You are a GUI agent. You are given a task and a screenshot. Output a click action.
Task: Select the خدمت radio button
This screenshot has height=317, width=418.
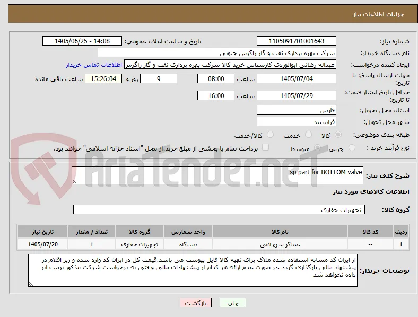coord(308,135)
